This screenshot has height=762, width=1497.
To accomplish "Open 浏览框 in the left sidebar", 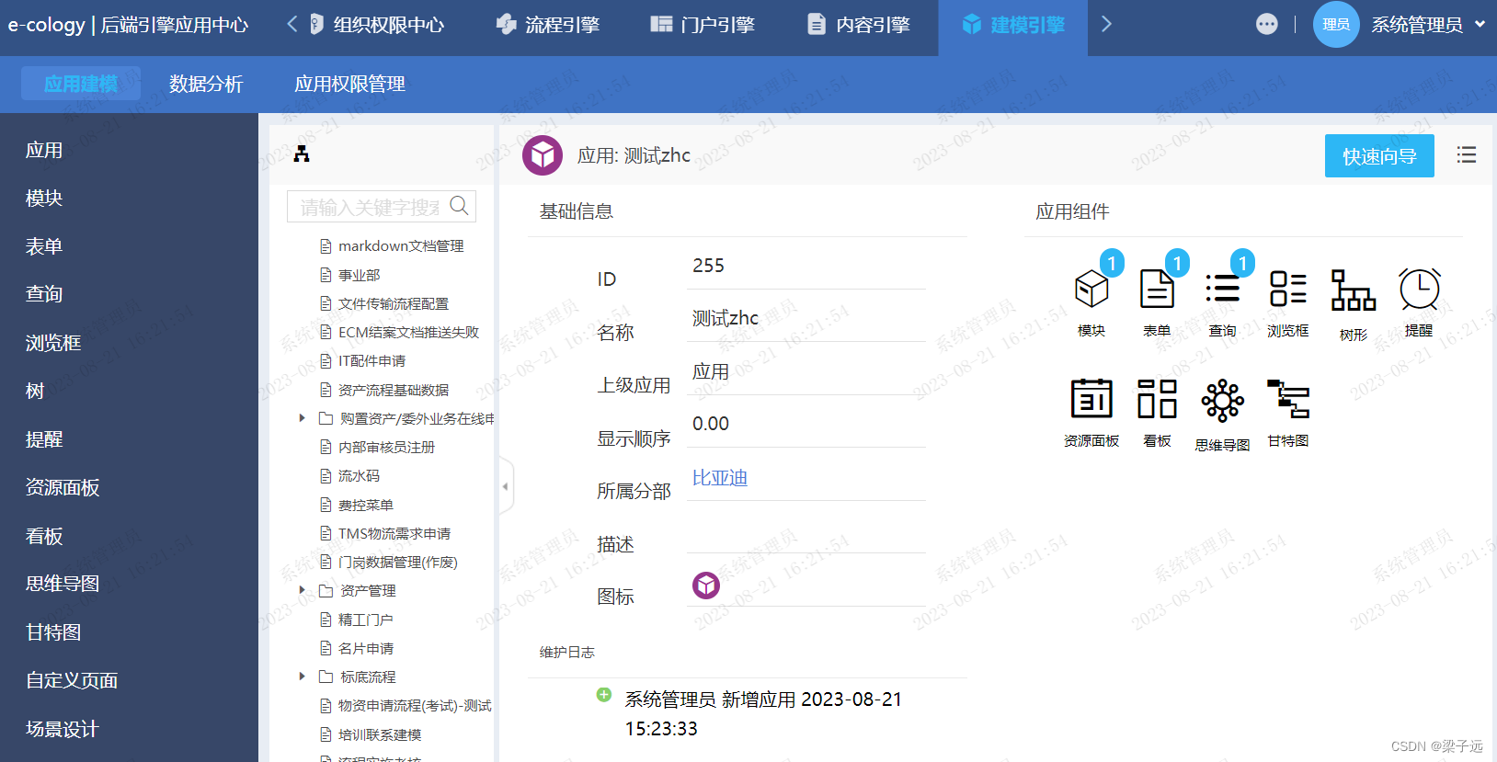I will point(53,343).
